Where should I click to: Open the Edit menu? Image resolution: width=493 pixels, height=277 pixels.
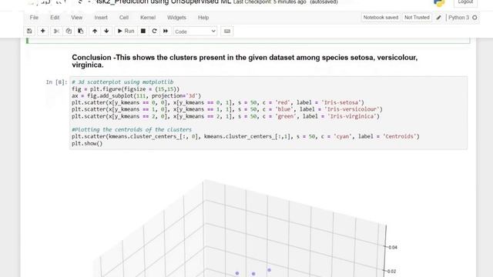point(55,18)
